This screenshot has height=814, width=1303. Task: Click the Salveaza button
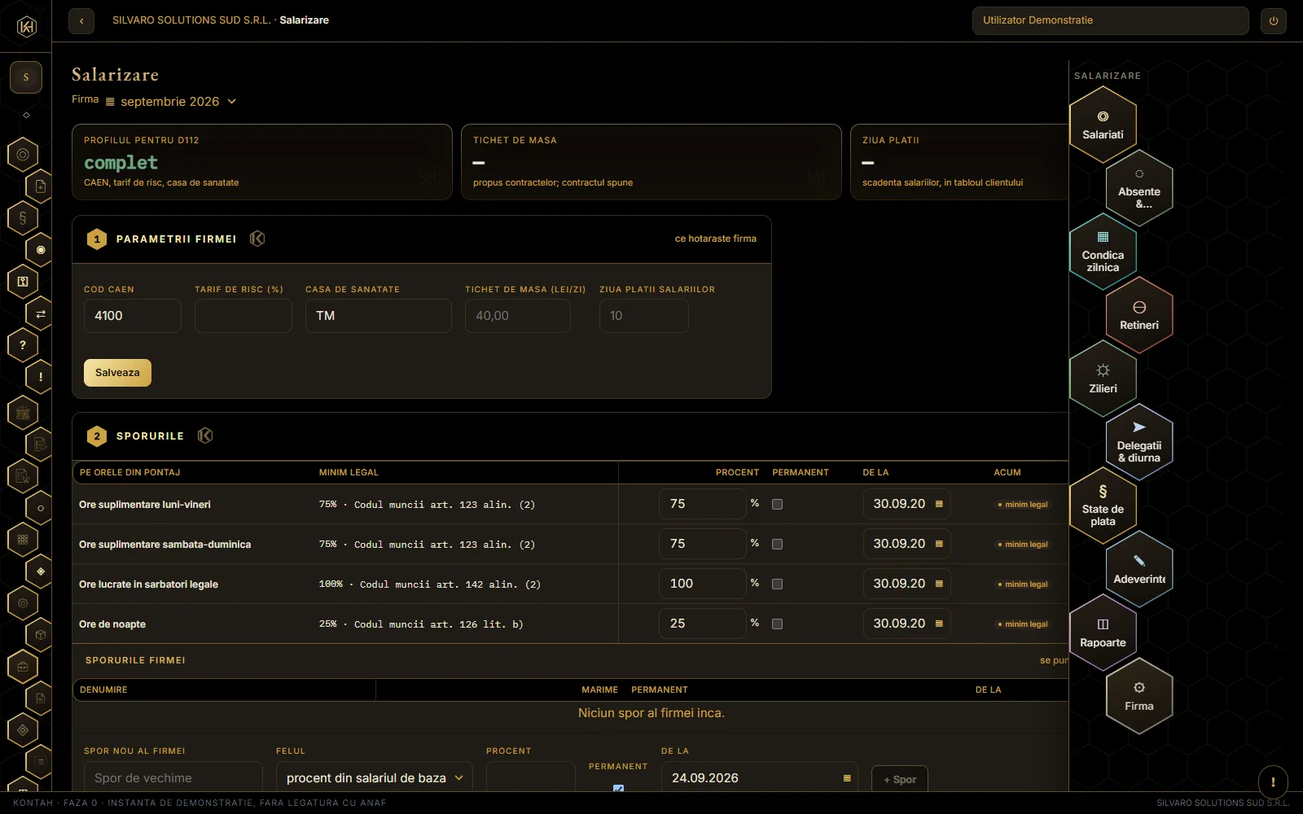pyautogui.click(x=117, y=373)
